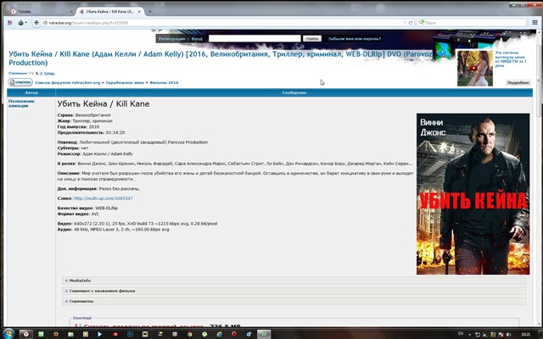
Task: Open the browser hamburger menu
Action: [x=535, y=23]
